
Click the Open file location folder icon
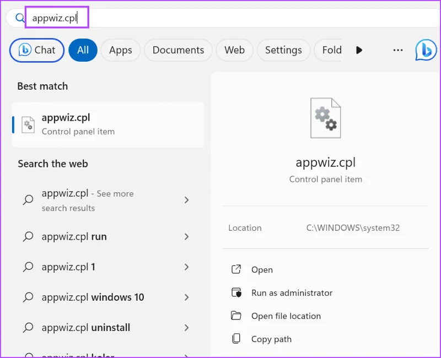(x=236, y=316)
